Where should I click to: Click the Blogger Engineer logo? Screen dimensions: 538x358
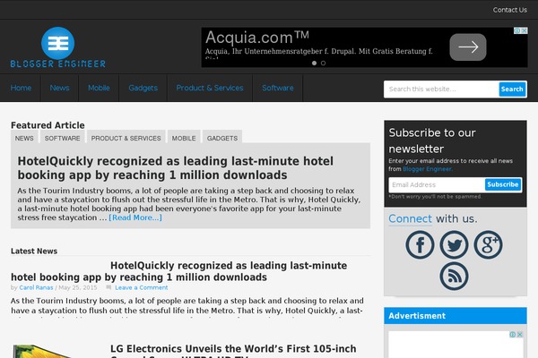57,47
